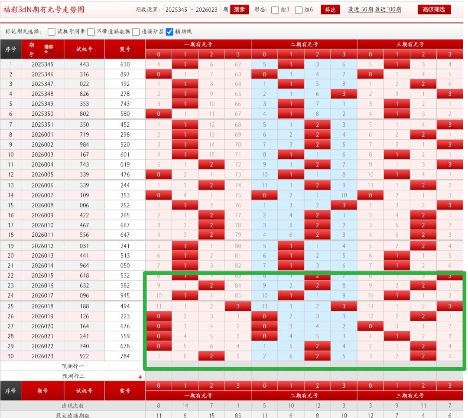Viewport: 468px width, 418px height.
Task: Select period cell 2025345
Action: tap(42, 64)
